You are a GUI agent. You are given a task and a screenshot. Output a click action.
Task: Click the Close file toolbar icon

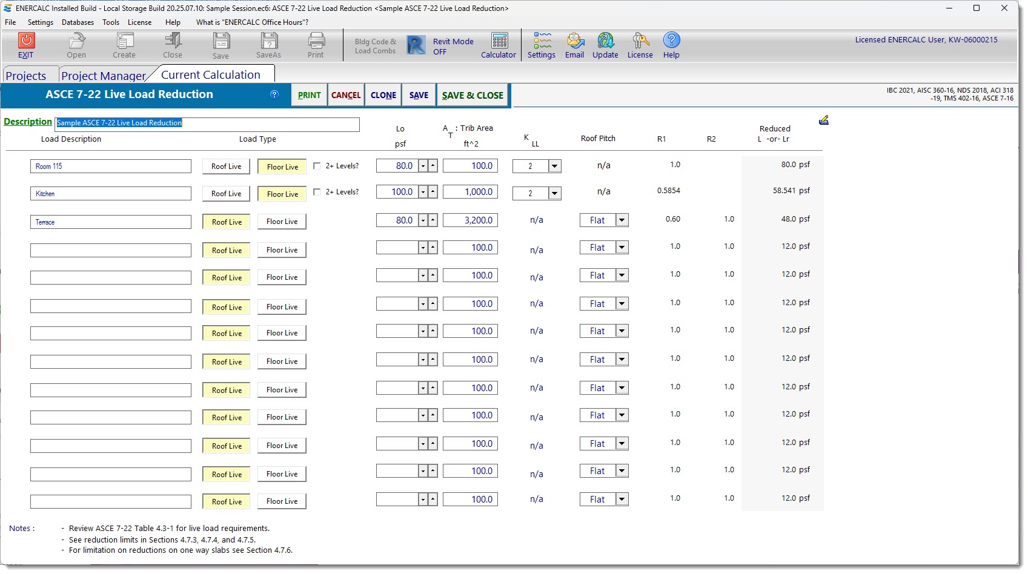tap(173, 41)
